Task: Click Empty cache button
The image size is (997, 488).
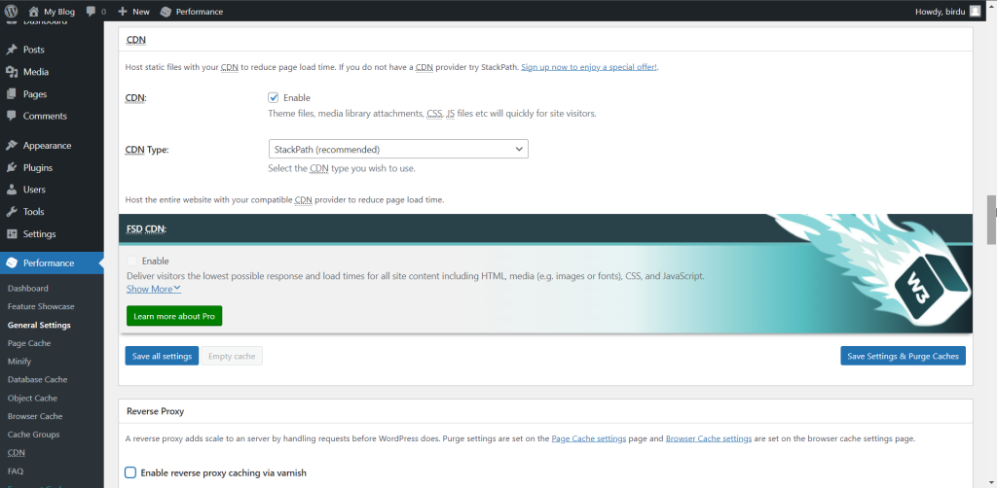Action: coord(232,356)
